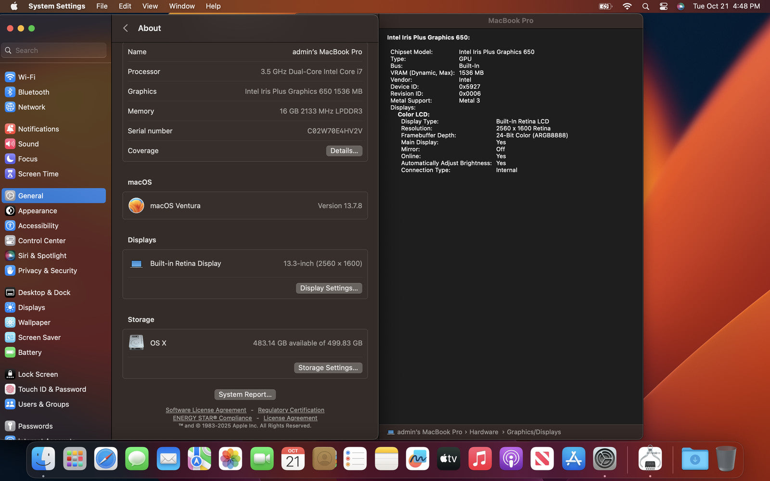Open Display Settings button
Screen dimensions: 770x481
tap(329, 288)
